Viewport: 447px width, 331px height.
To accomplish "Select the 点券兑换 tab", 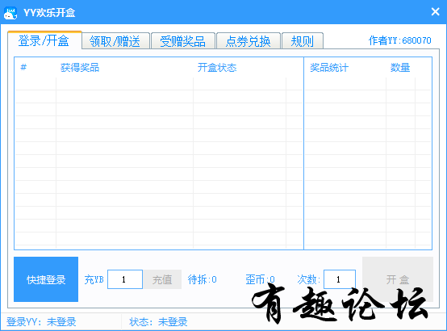I will coord(249,41).
